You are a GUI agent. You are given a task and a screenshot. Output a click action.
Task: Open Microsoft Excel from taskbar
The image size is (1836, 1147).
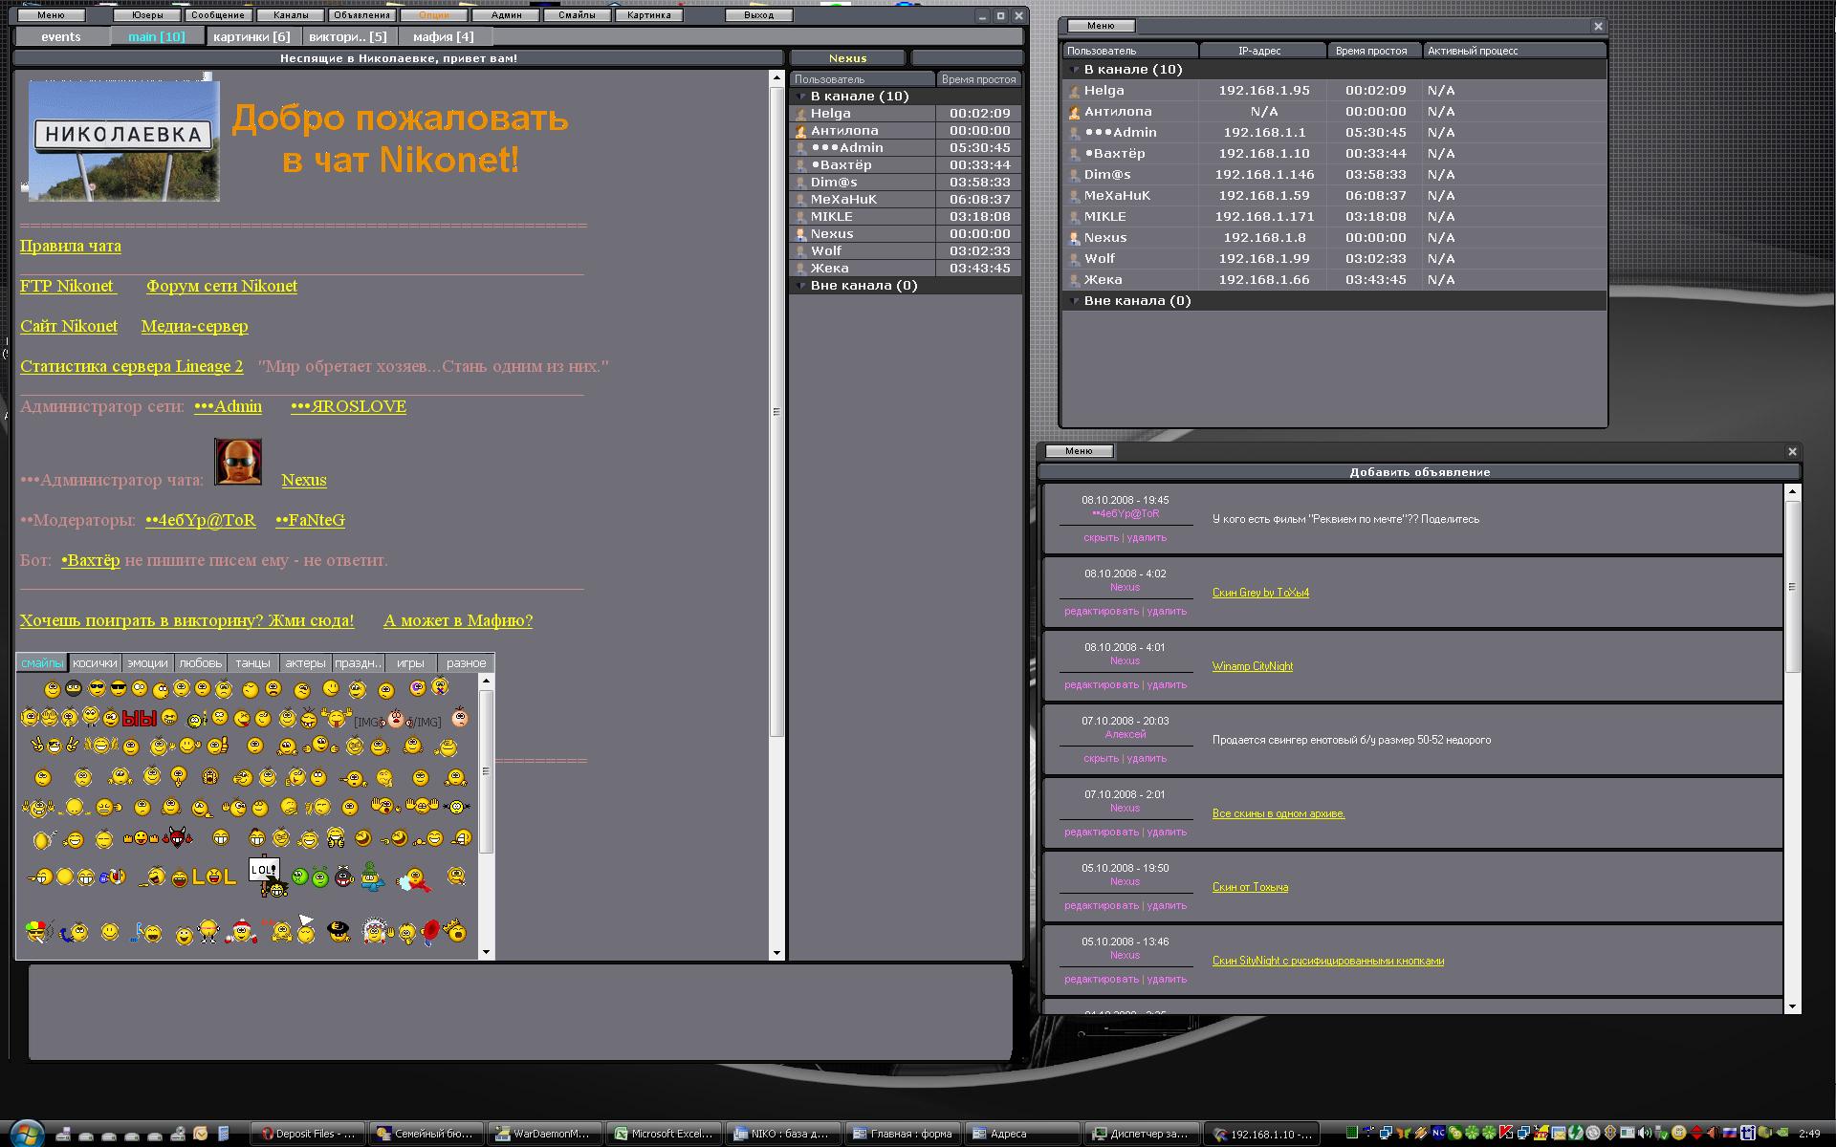(x=664, y=1134)
